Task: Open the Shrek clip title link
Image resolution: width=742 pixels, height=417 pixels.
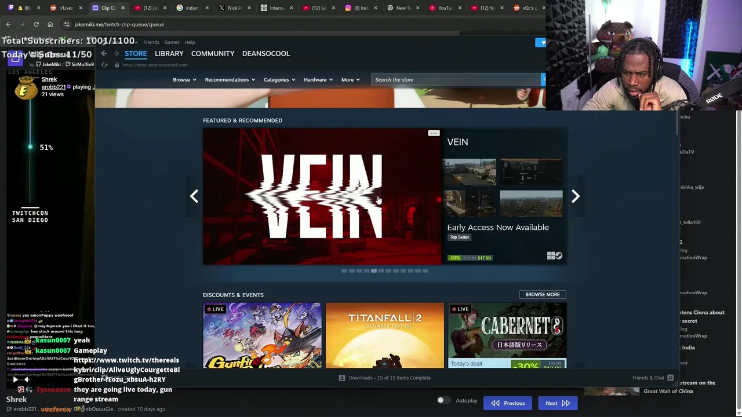Action: click(x=49, y=79)
